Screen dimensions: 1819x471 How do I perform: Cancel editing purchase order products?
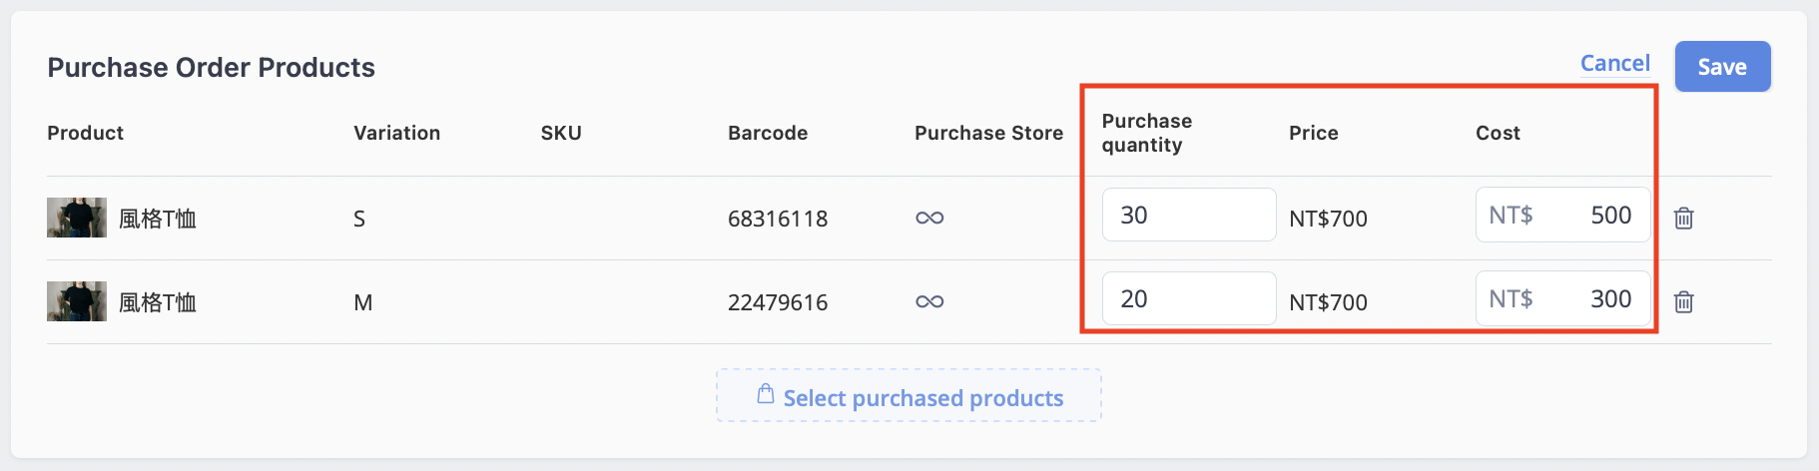(x=1614, y=63)
